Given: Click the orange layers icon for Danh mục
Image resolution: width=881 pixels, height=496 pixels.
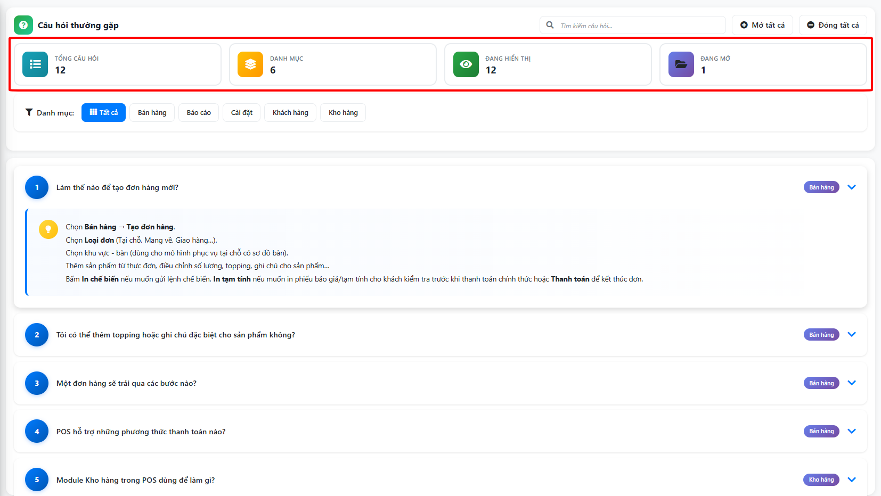Looking at the screenshot, I should pyautogui.click(x=250, y=64).
